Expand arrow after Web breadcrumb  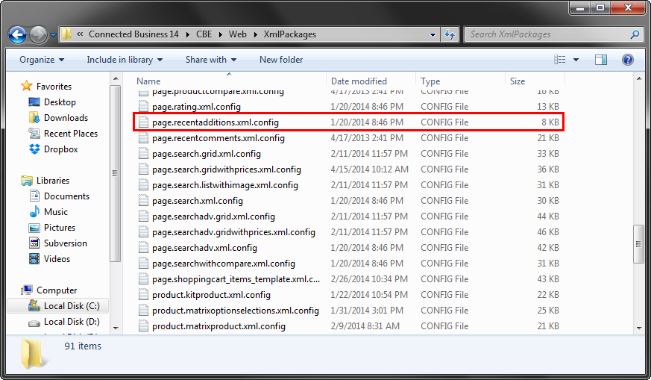255,34
